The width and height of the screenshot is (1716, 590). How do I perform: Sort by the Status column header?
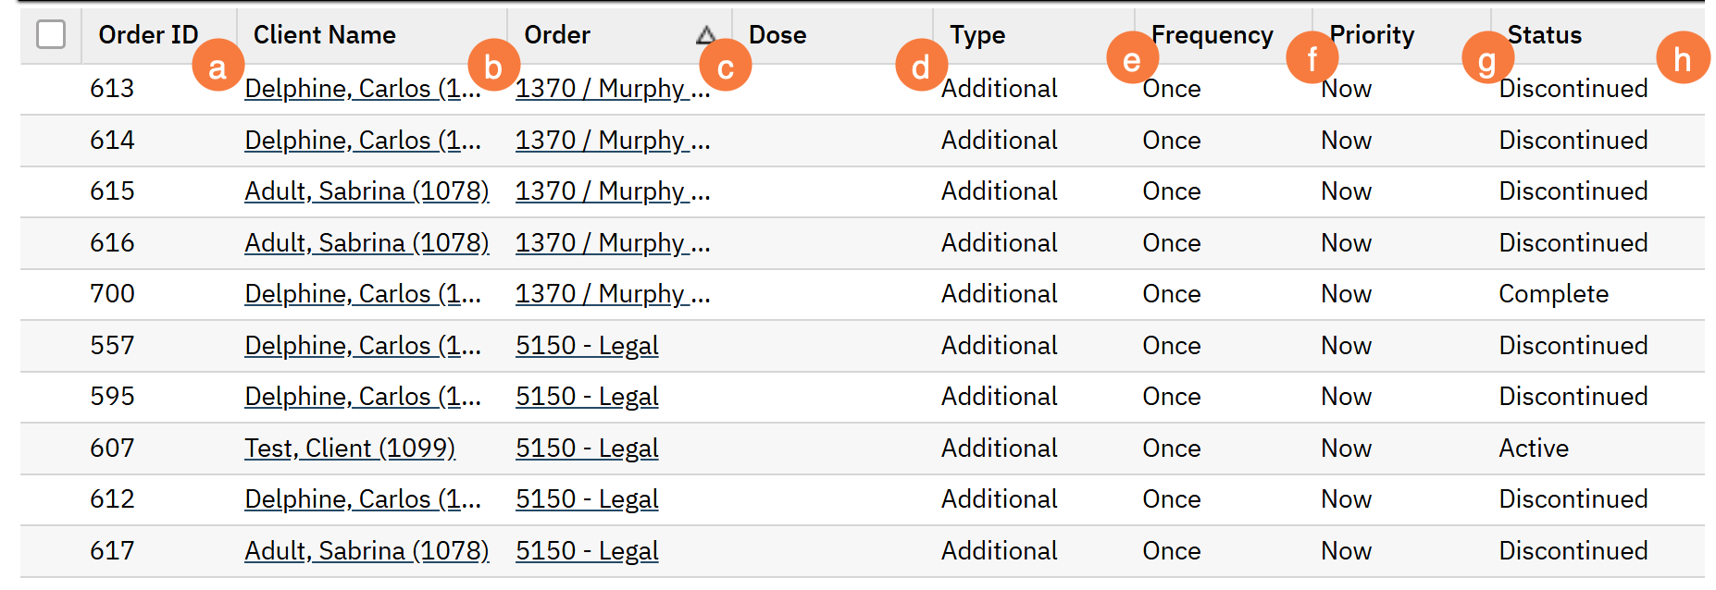[x=1544, y=35]
